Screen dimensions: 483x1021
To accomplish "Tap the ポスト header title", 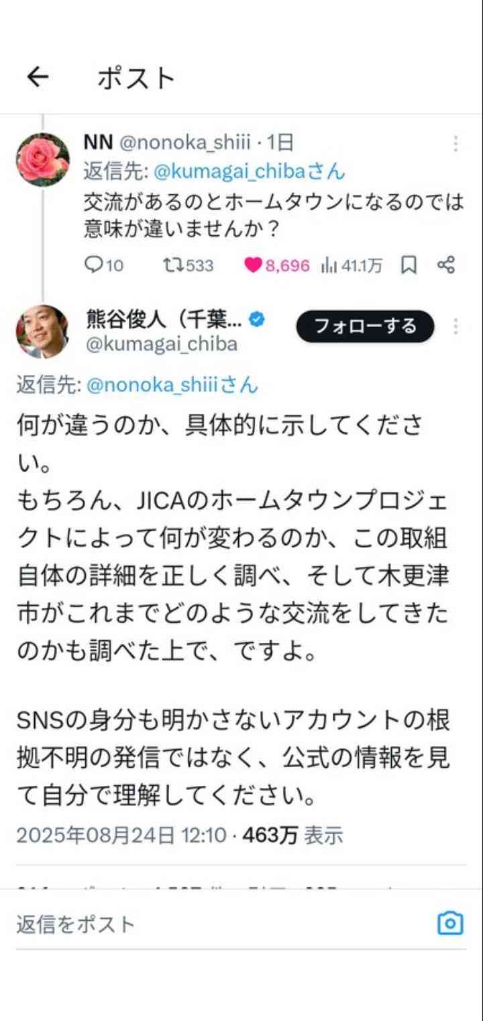I will 136,78.
